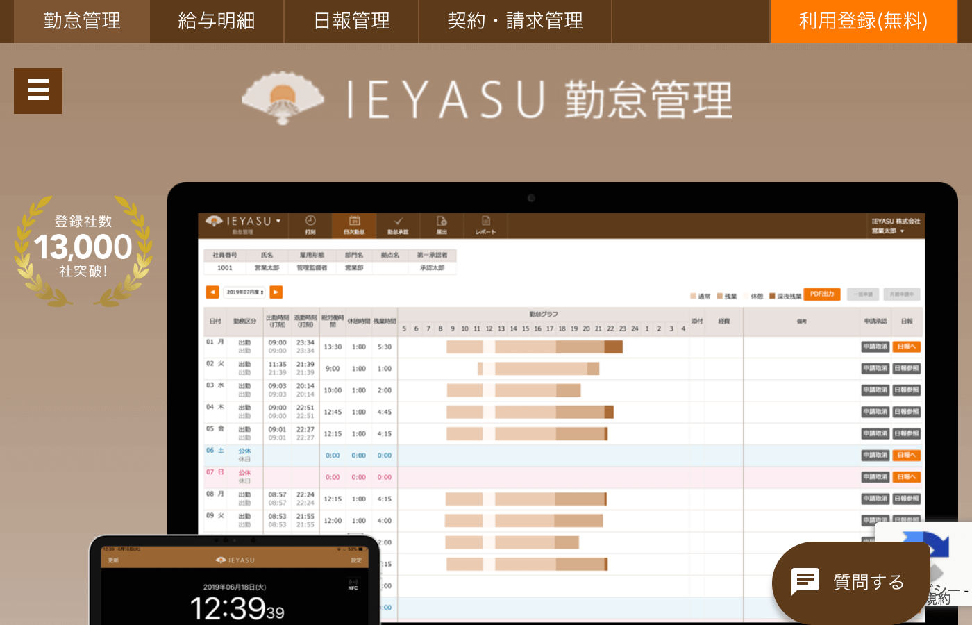Click the 承認太郎 approver cell
972x625 pixels.
point(432,268)
